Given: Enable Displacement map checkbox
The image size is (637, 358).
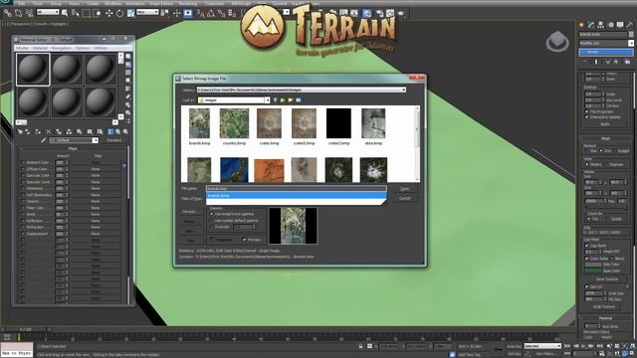Looking at the screenshot, I should pos(23,234).
